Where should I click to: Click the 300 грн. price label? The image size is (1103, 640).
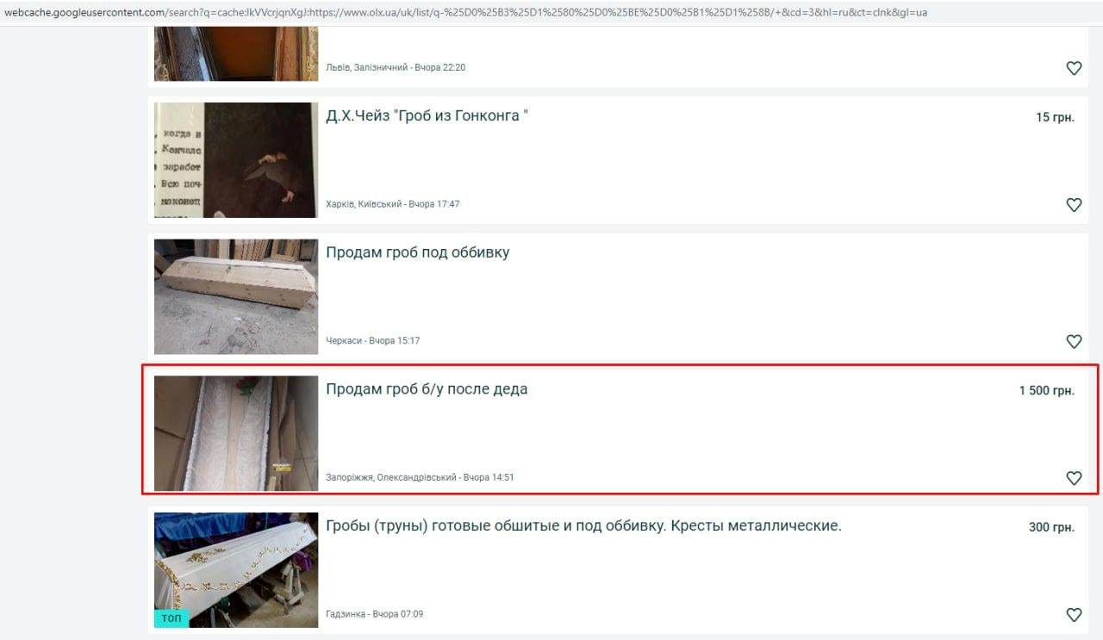click(1051, 527)
